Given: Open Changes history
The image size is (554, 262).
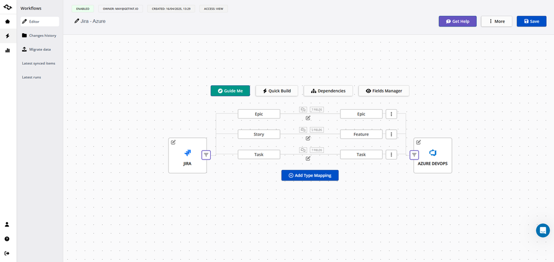Looking at the screenshot, I should coord(39,35).
